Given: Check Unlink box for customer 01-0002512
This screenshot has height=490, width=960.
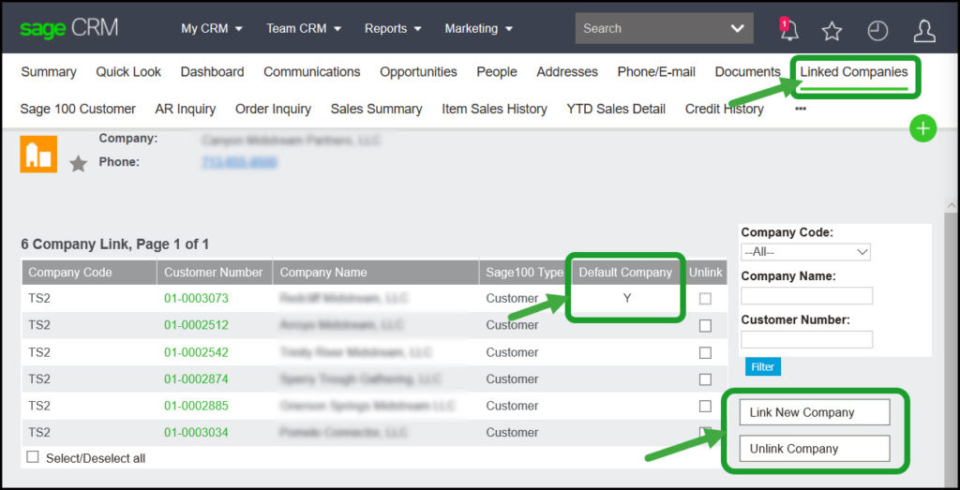Looking at the screenshot, I should 705,325.
